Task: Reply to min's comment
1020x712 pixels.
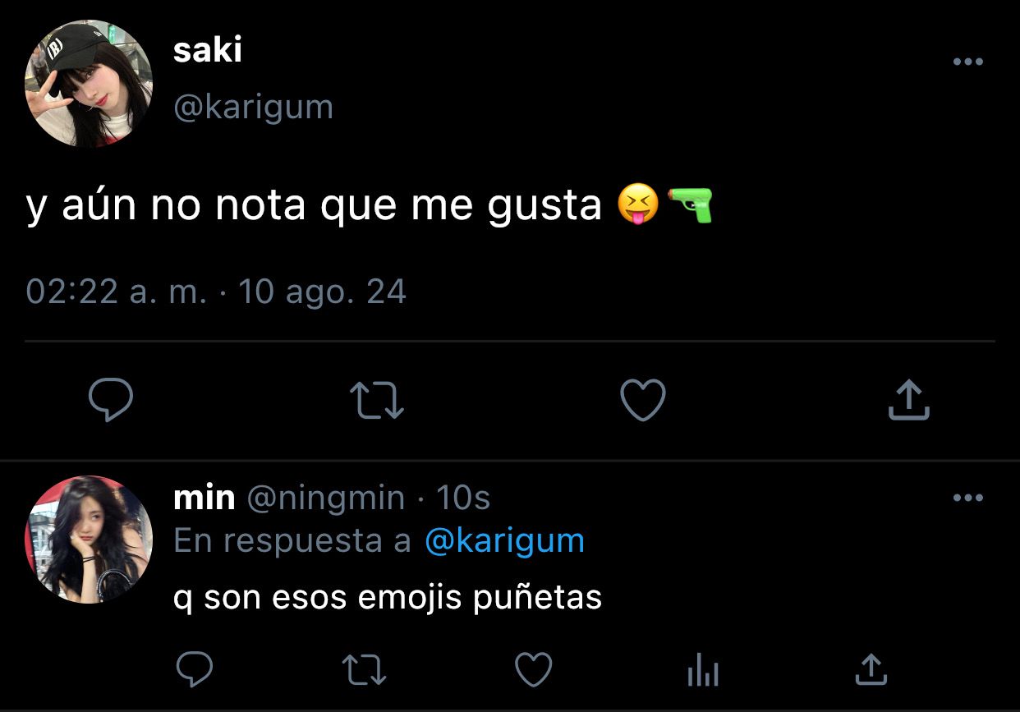Action: (195, 669)
